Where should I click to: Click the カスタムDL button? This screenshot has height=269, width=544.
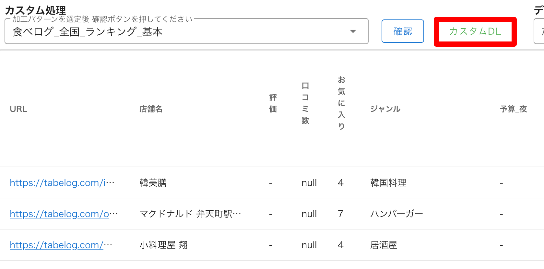pos(475,31)
